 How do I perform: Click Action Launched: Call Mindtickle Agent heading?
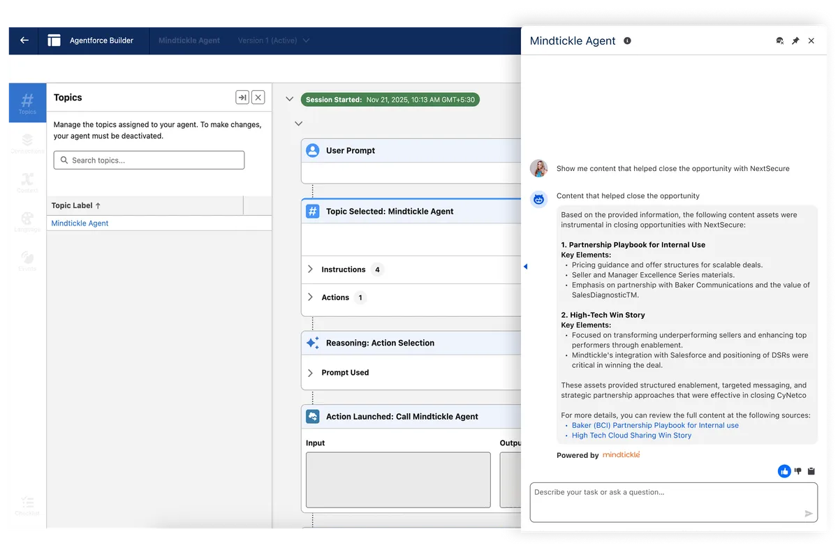[x=402, y=417]
